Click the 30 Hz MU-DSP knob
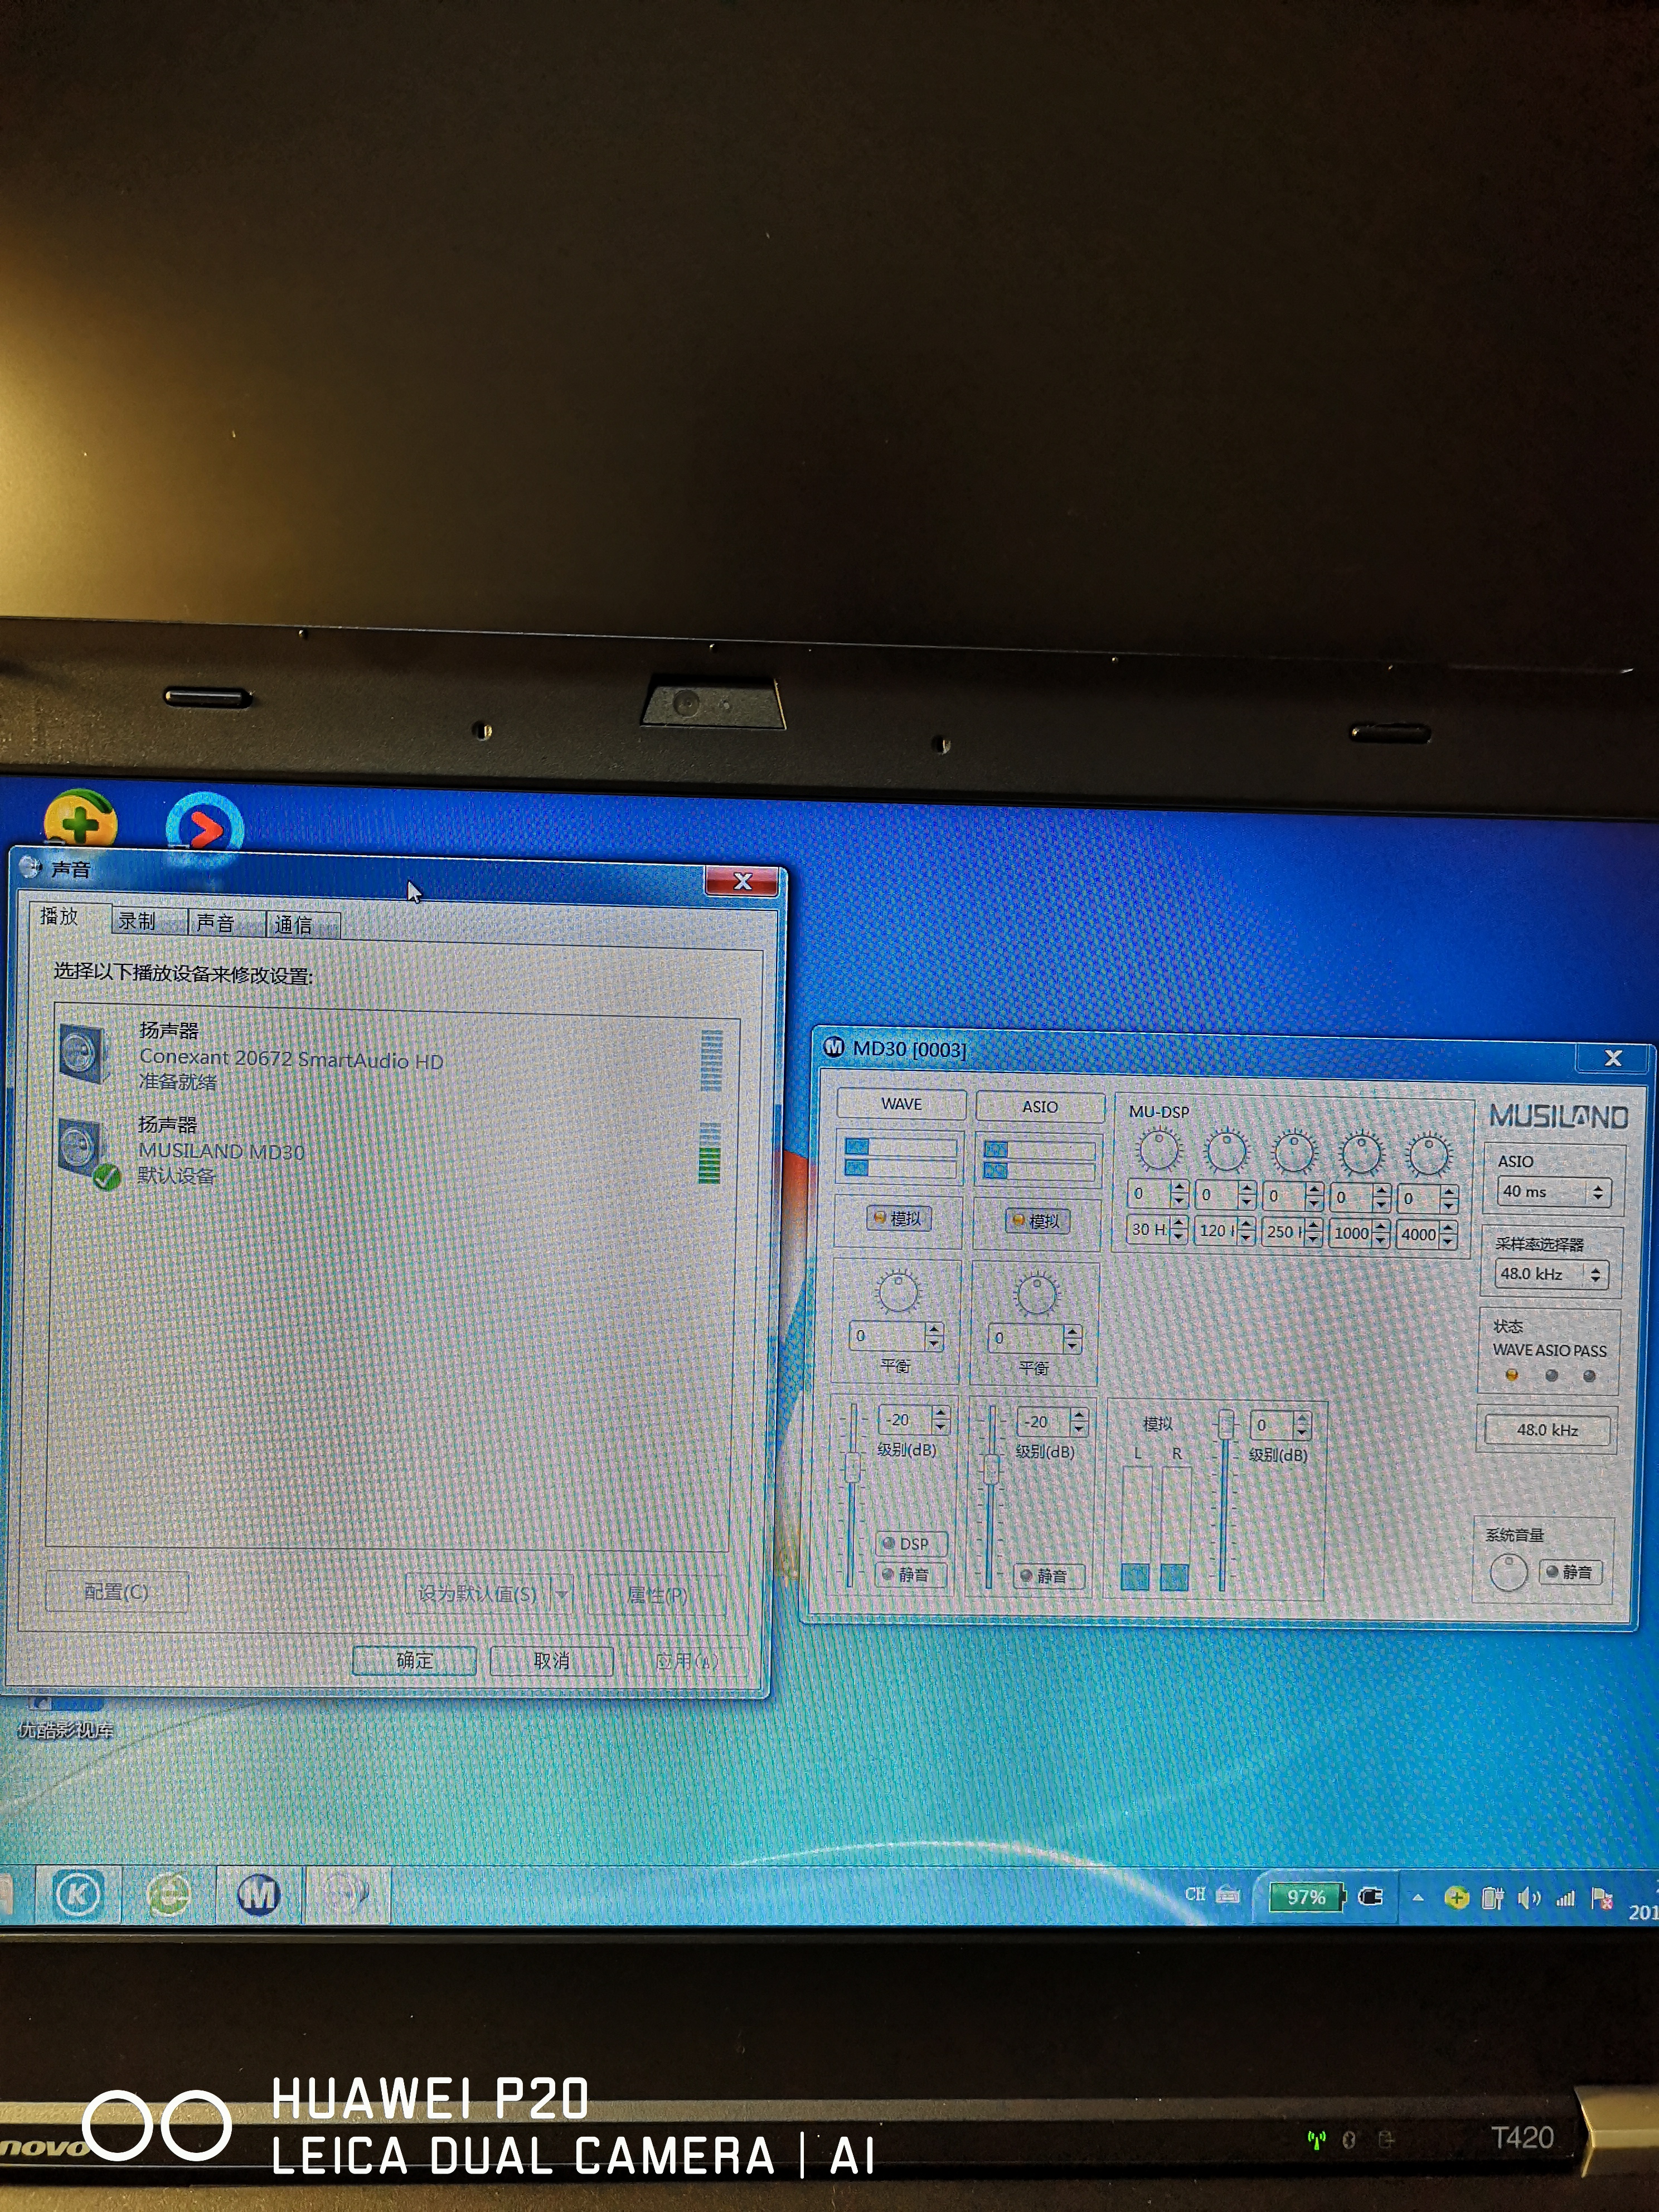This screenshot has width=1659, height=2212. 1158,1151
